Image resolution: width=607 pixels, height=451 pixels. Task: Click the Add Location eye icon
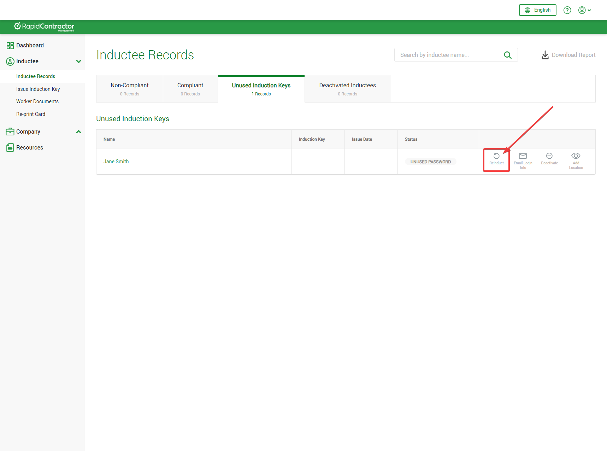pyautogui.click(x=576, y=156)
